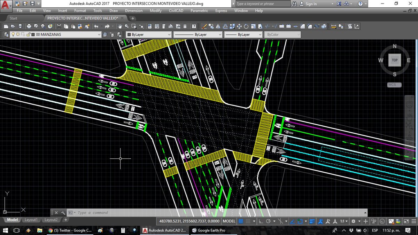This screenshot has width=418, height=235.
Task: Click the new drawing tab plus button
Action: click(x=133, y=18)
